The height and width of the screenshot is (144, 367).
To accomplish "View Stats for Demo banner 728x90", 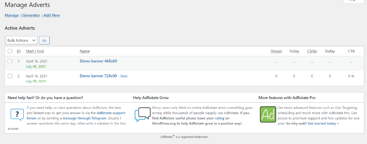I will [124, 76].
